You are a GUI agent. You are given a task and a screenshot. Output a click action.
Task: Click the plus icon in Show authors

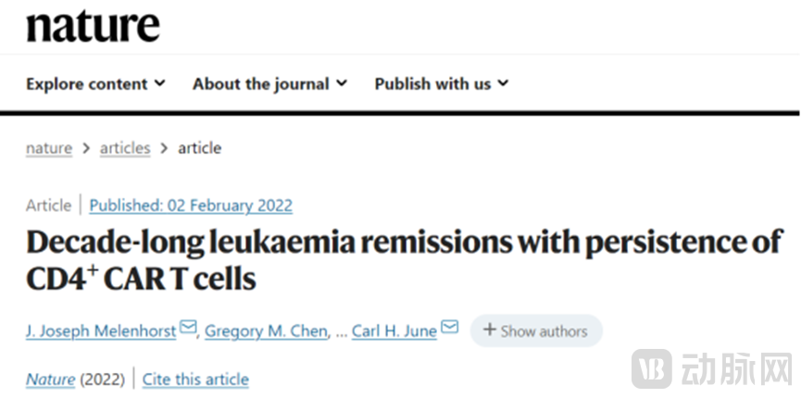tap(489, 330)
